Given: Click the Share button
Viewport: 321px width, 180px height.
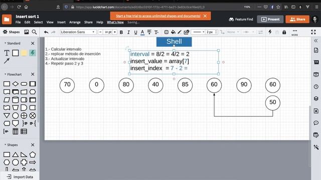Looking at the screenshot, I should 297,19.
